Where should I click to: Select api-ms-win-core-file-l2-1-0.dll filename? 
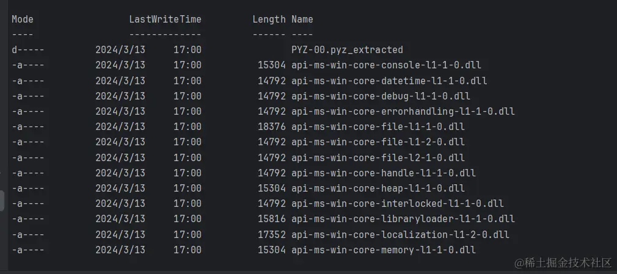pos(378,157)
